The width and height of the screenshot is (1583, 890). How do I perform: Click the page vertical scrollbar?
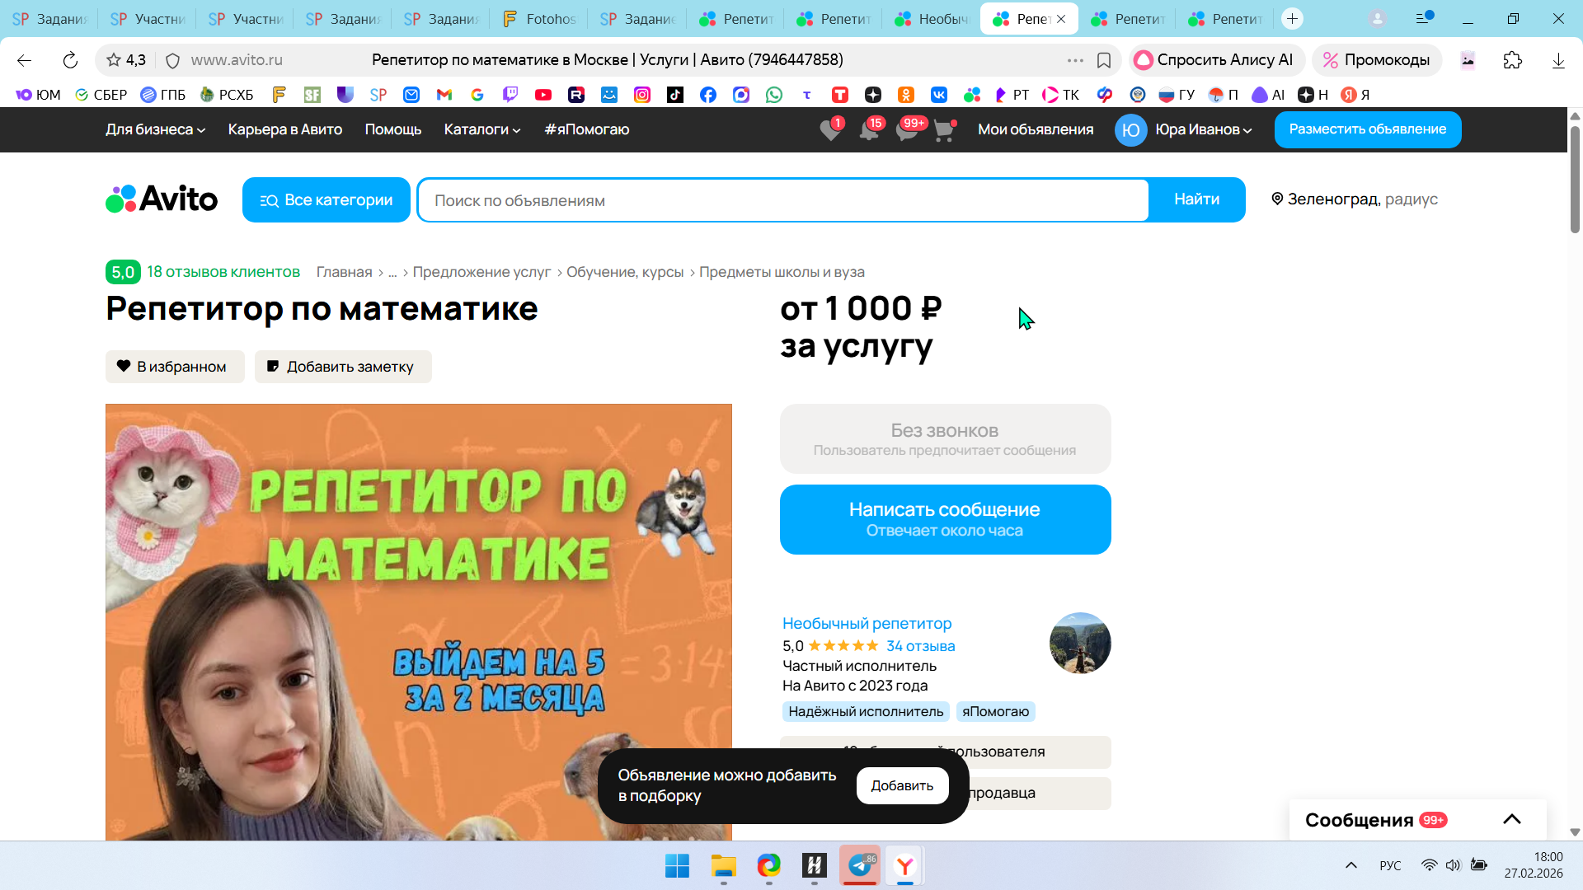pos(1574,181)
